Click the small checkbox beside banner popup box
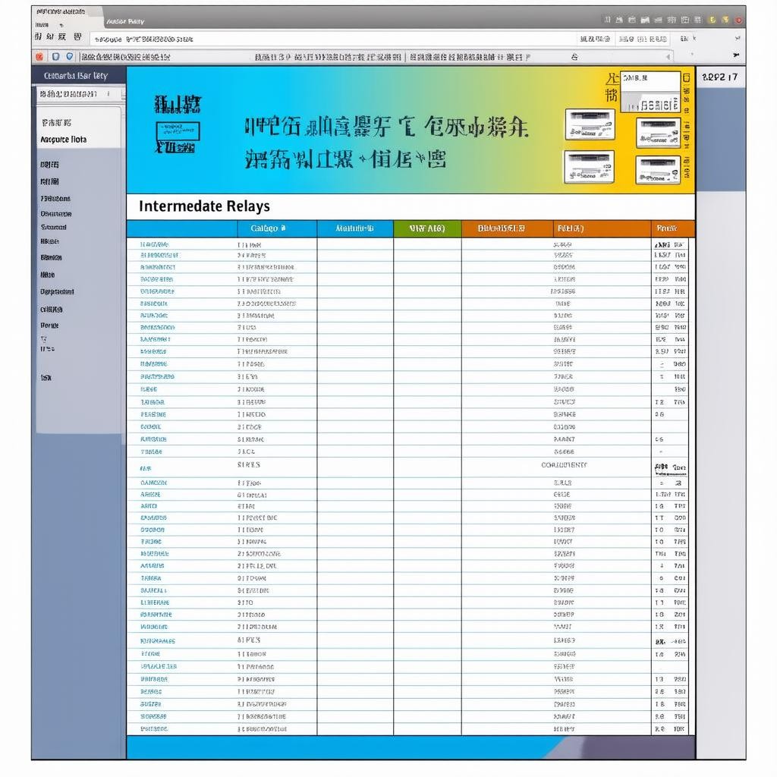 click(686, 77)
